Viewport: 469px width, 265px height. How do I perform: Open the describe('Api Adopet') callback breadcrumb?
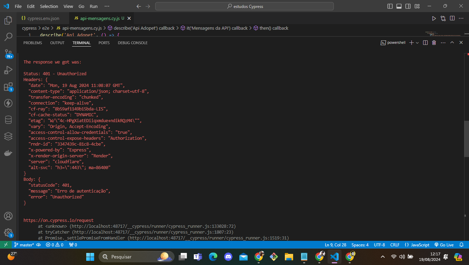tap(141, 28)
